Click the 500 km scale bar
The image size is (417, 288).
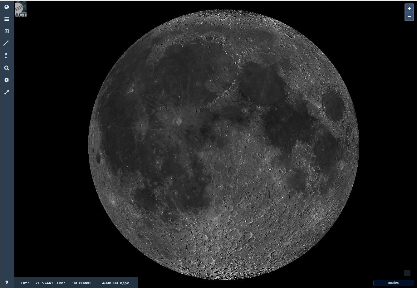(393, 283)
